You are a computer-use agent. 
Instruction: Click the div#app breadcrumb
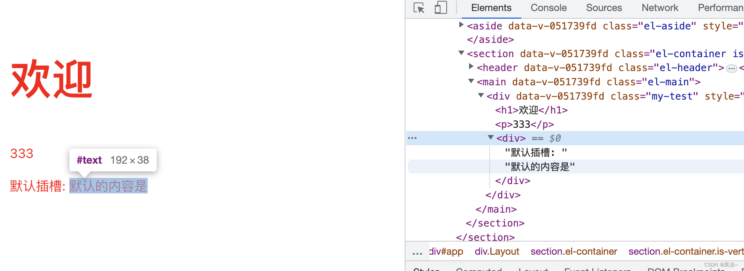446,251
